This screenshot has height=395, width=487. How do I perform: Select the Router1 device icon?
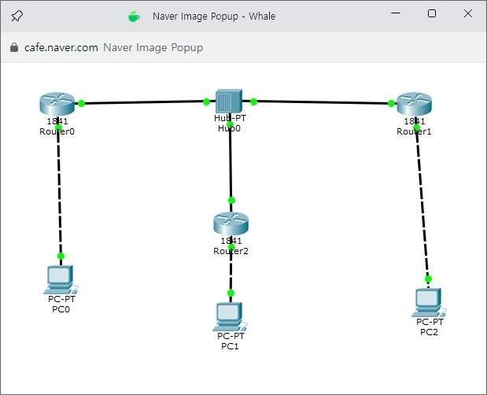[414, 104]
